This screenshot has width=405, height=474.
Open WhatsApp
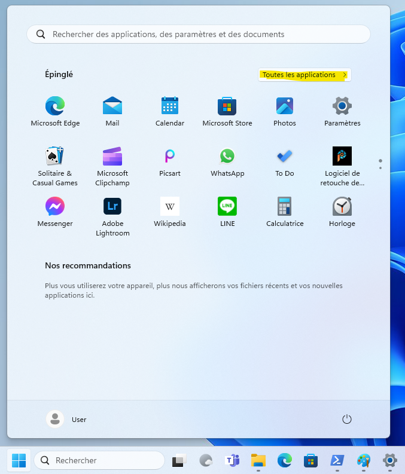point(227,163)
